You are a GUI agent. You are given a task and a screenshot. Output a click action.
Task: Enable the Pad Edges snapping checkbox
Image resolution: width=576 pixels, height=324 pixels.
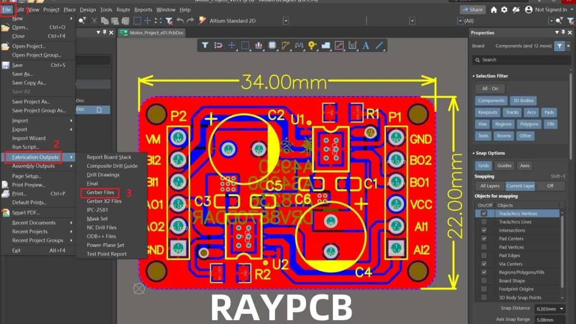tap(484, 255)
